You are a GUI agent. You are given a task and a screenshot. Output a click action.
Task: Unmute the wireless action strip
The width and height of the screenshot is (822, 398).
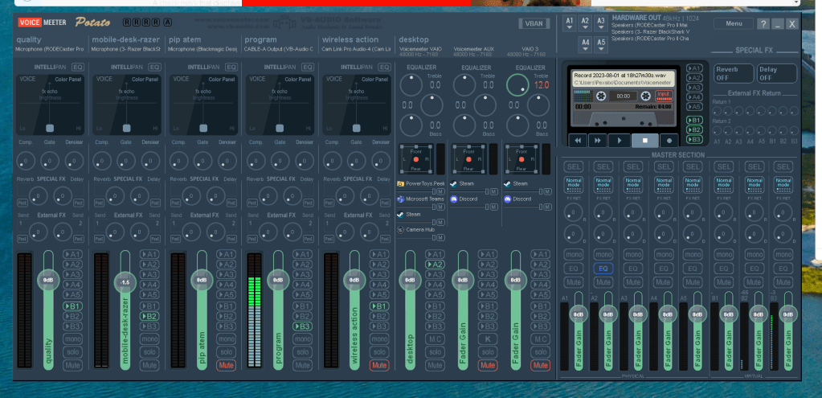coord(379,365)
